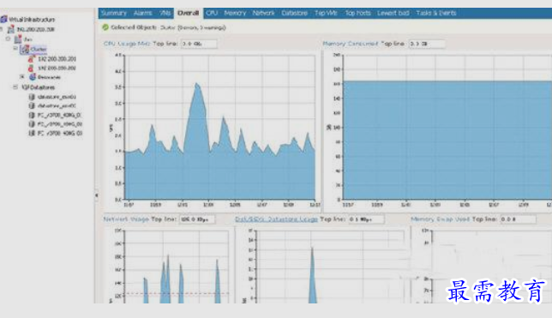Screen dimensions: 552x318
Task: Click the host icon for address ending .201
Action: 31,59
